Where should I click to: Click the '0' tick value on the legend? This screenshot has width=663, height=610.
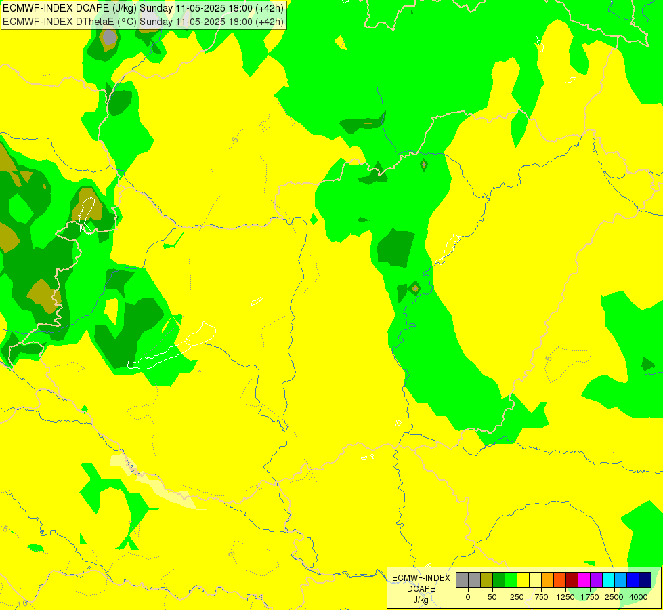(x=468, y=597)
